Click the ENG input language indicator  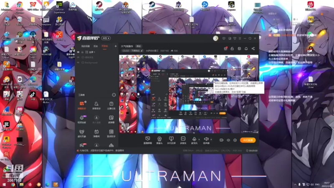(x=317, y=184)
